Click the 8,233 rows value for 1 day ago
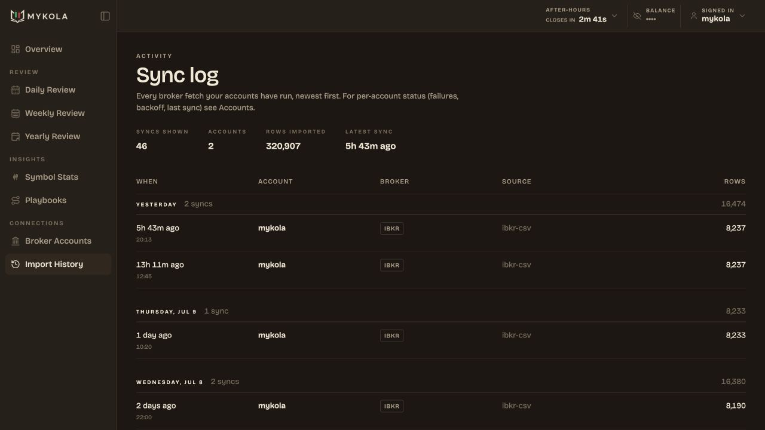The width and height of the screenshot is (765, 430). click(x=736, y=335)
